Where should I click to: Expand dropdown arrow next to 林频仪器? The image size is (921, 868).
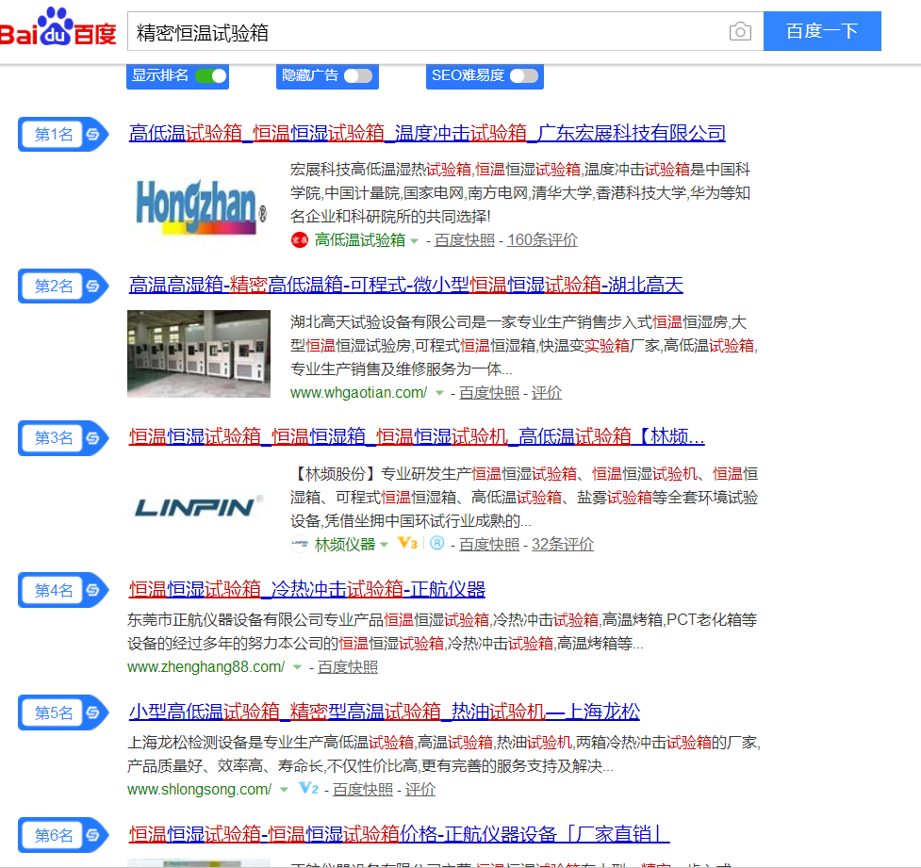point(384,545)
